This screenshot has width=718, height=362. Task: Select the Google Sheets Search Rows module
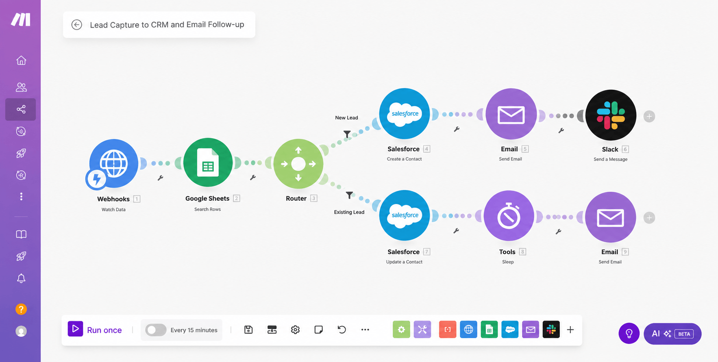[x=208, y=163]
